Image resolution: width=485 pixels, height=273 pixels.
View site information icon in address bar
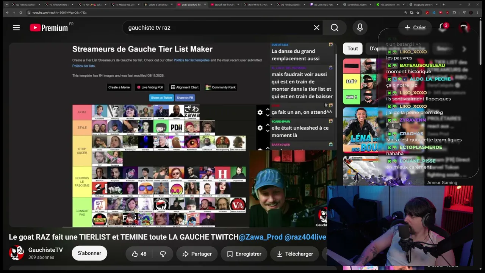[29, 13]
